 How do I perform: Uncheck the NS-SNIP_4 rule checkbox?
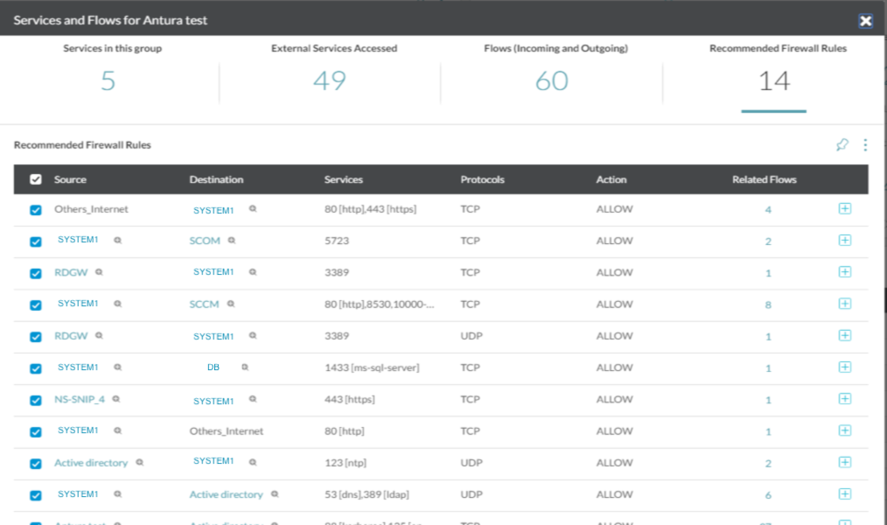36,399
